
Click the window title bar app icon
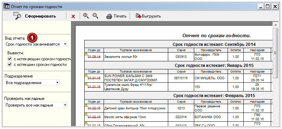pos(7,7)
